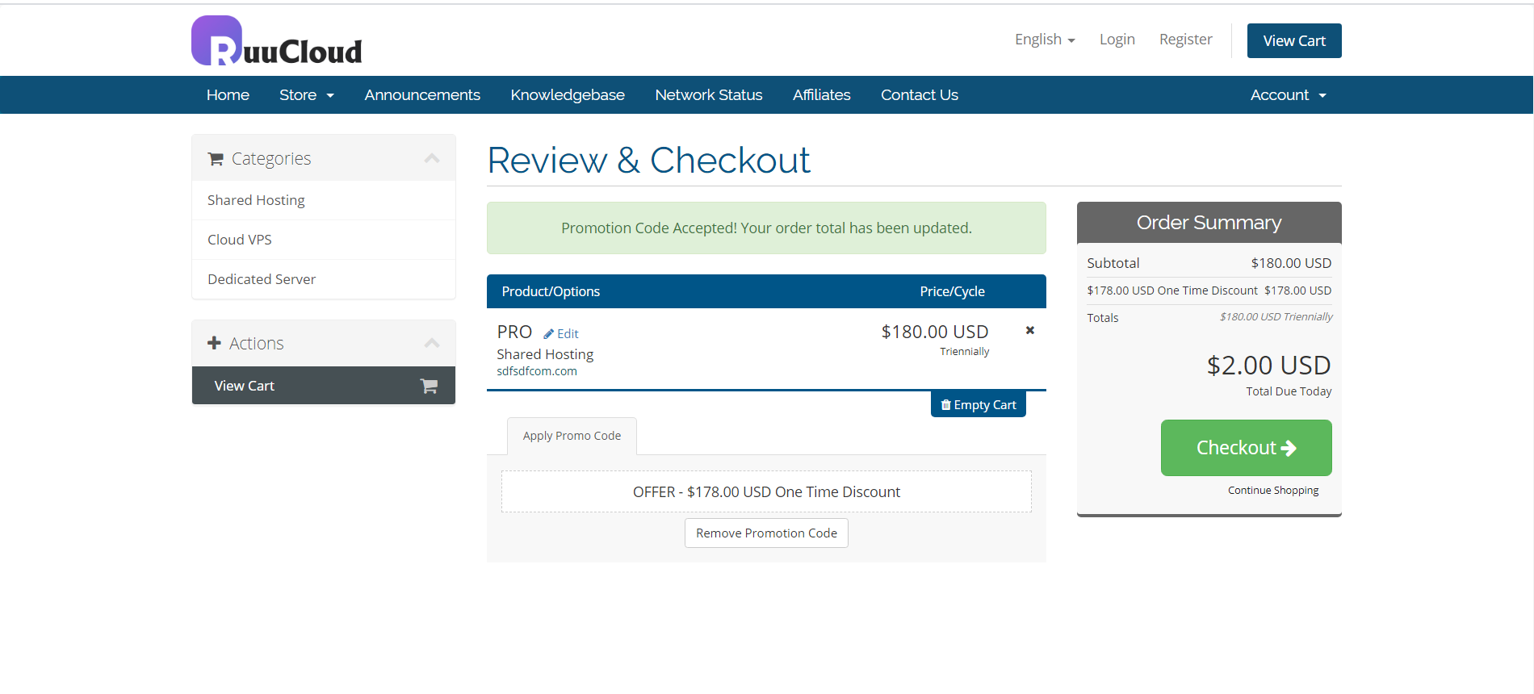The height and width of the screenshot is (694, 1534).
Task: Click the RuuCloud logo
Action: [x=276, y=41]
